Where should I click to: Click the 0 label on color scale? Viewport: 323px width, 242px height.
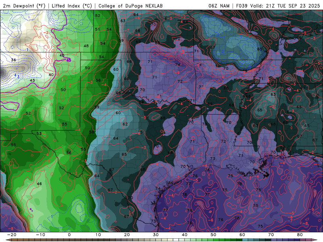69,235
